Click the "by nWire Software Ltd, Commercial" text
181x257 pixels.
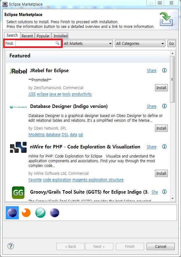[x=59, y=174]
